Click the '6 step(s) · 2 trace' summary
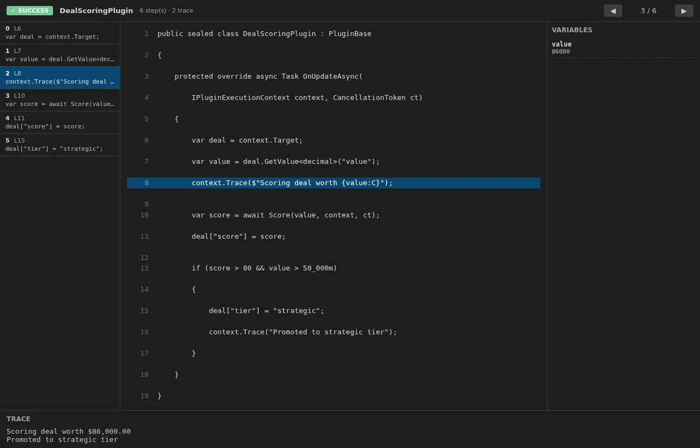This screenshot has width=700, height=448. 166,10
